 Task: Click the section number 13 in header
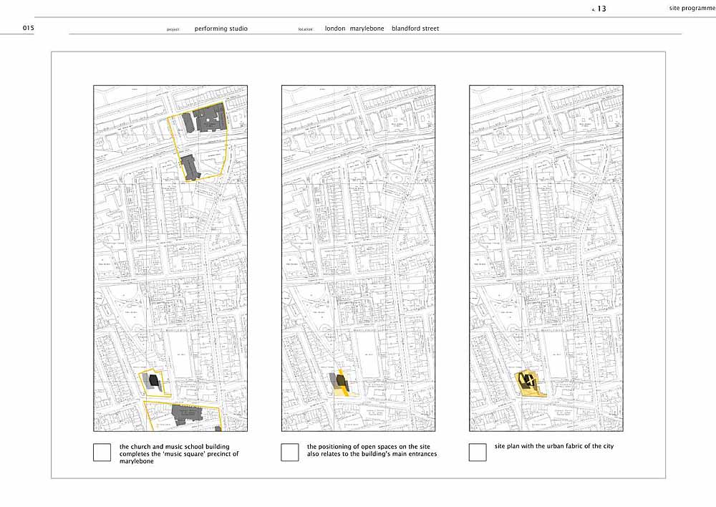(601, 9)
